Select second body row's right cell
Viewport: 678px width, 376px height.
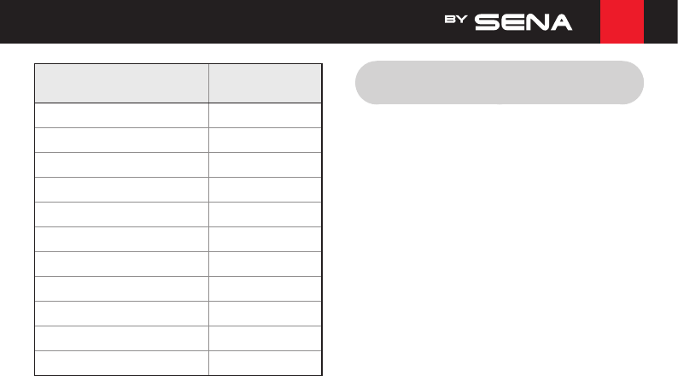[265, 140]
